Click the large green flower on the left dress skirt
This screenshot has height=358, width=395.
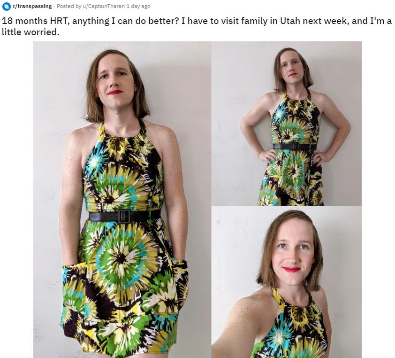coord(122,257)
